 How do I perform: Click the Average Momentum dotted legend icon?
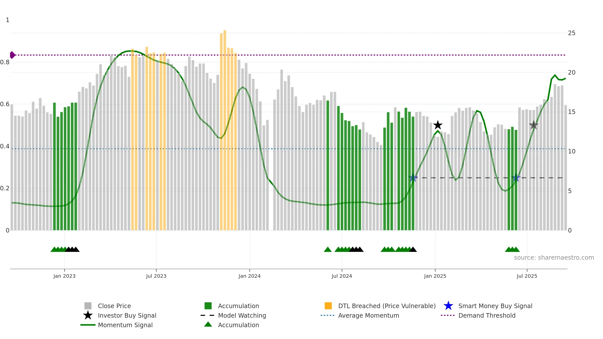[328, 315]
